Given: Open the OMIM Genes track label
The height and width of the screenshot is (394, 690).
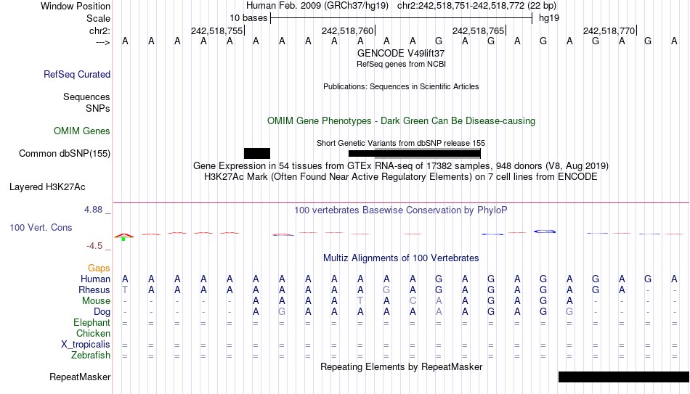Looking at the screenshot, I should [81, 131].
